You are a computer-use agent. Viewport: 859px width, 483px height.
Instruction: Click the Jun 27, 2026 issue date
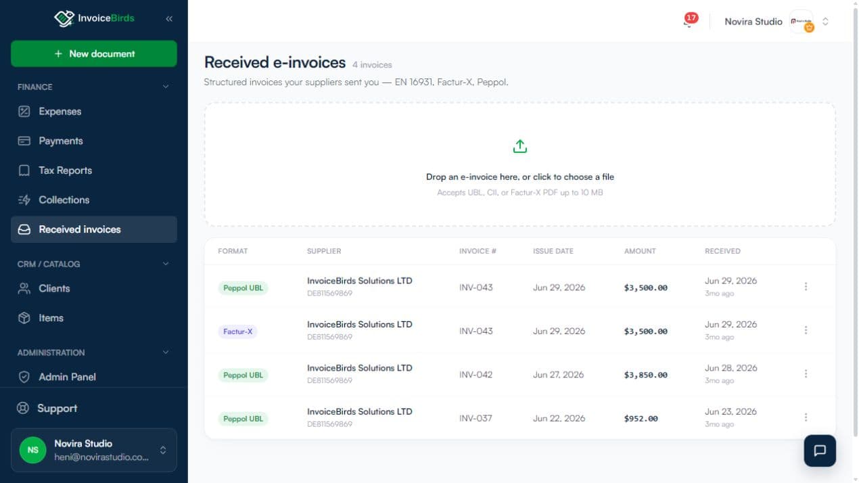tap(559, 375)
